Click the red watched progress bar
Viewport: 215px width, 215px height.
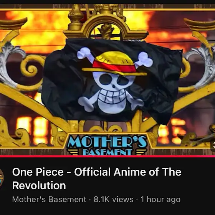coord(107,156)
